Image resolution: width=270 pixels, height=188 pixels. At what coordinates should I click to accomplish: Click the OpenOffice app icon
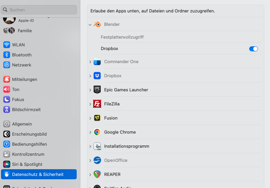(x=97, y=160)
